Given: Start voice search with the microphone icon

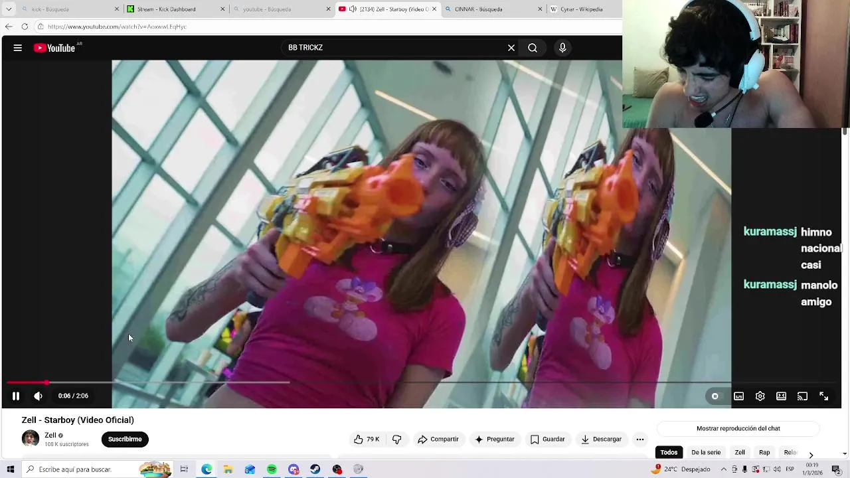Looking at the screenshot, I should [562, 48].
